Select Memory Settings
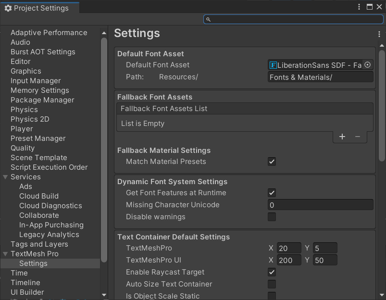 [x=39, y=90]
